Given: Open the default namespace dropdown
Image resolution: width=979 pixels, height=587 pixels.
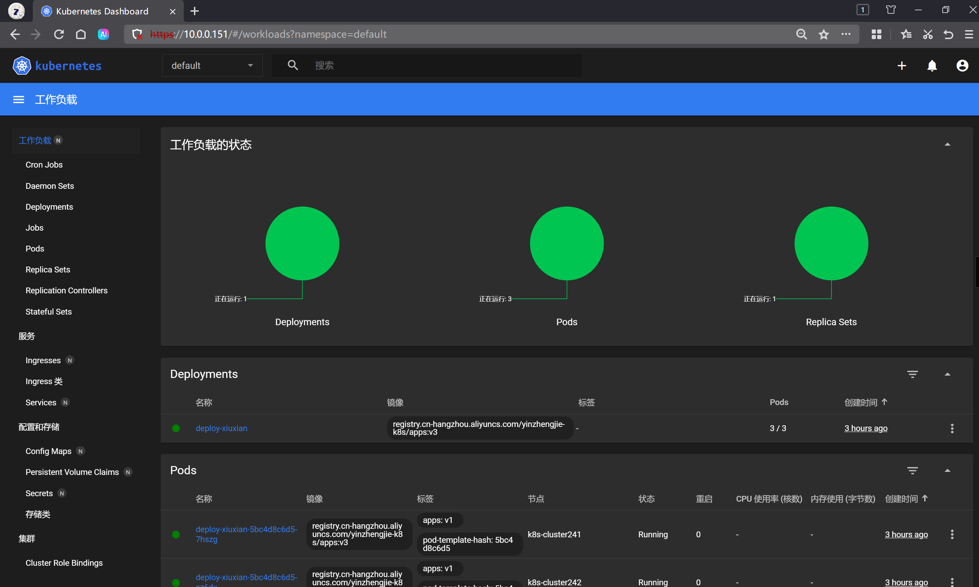Looking at the screenshot, I should pos(212,66).
